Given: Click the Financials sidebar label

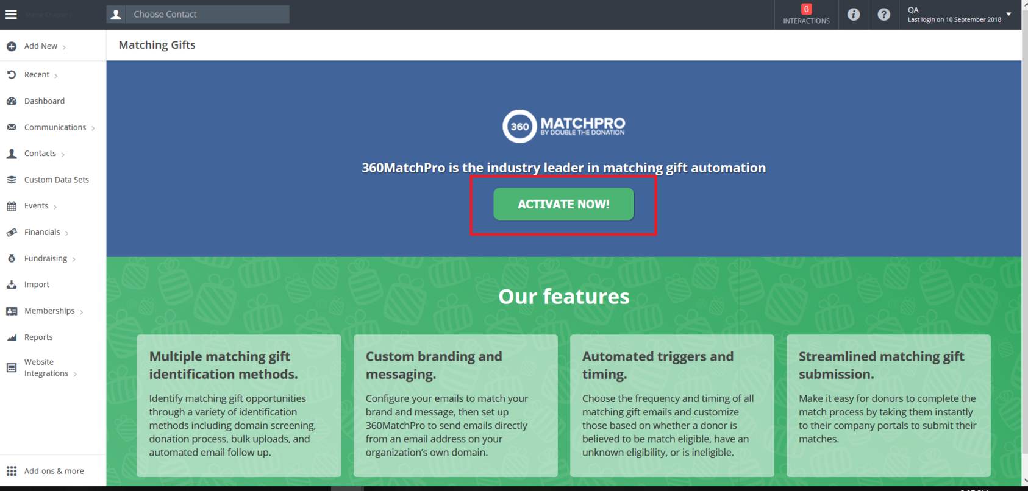Looking at the screenshot, I should tap(42, 232).
